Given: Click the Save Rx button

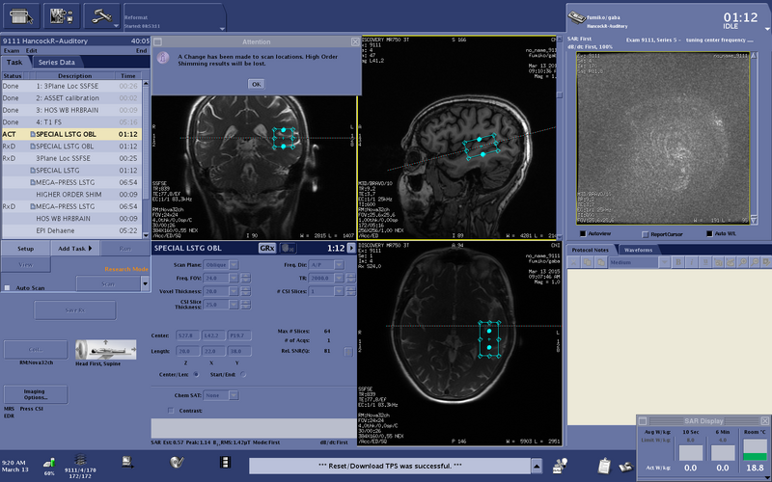Looking at the screenshot, I should click(75, 310).
